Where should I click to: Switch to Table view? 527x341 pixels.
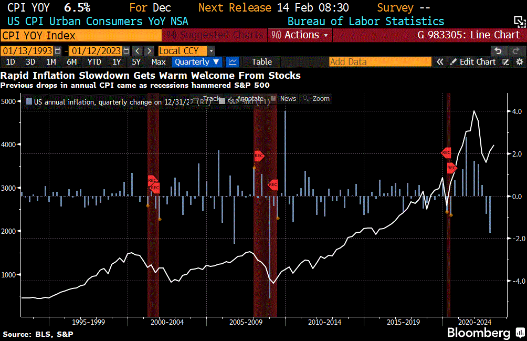pos(262,62)
